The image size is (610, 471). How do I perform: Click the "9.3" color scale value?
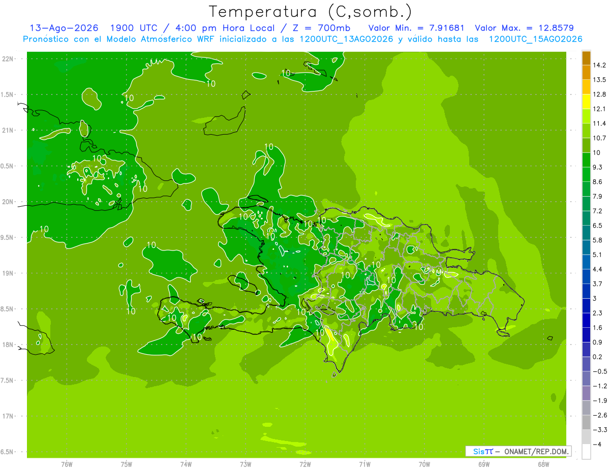(x=597, y=167)
